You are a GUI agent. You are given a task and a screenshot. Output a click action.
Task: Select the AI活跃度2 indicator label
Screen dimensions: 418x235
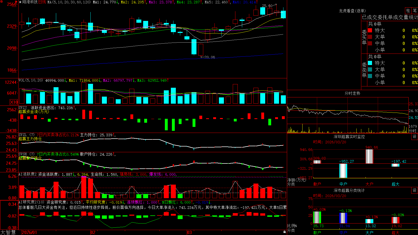[27, 174]
